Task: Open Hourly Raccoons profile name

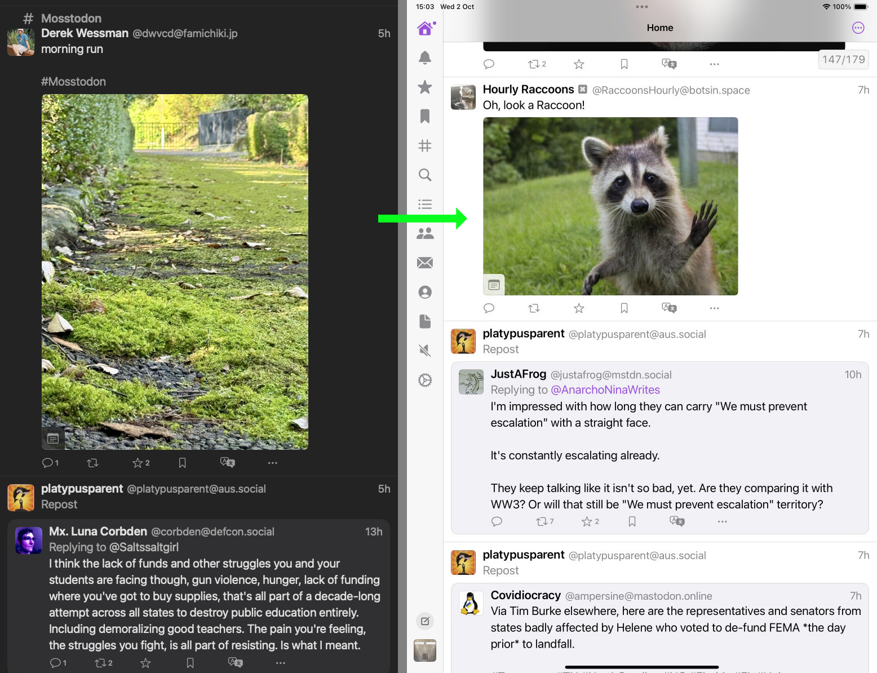Action: pyautogui.click(x=528, y=89)
